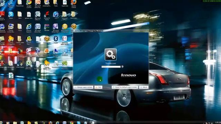Image resolution: width=221 pixels, height=124 pixels.
Task: Click the system tray clock
Action: [218, 123]
